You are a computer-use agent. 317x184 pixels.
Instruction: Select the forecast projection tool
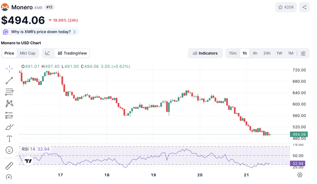9,115
